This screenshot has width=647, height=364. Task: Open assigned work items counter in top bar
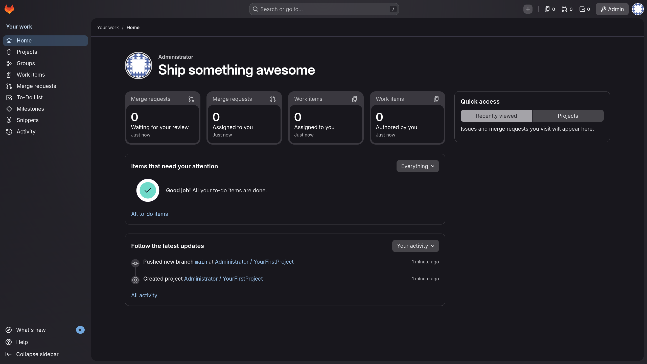[x=550, y=9]
